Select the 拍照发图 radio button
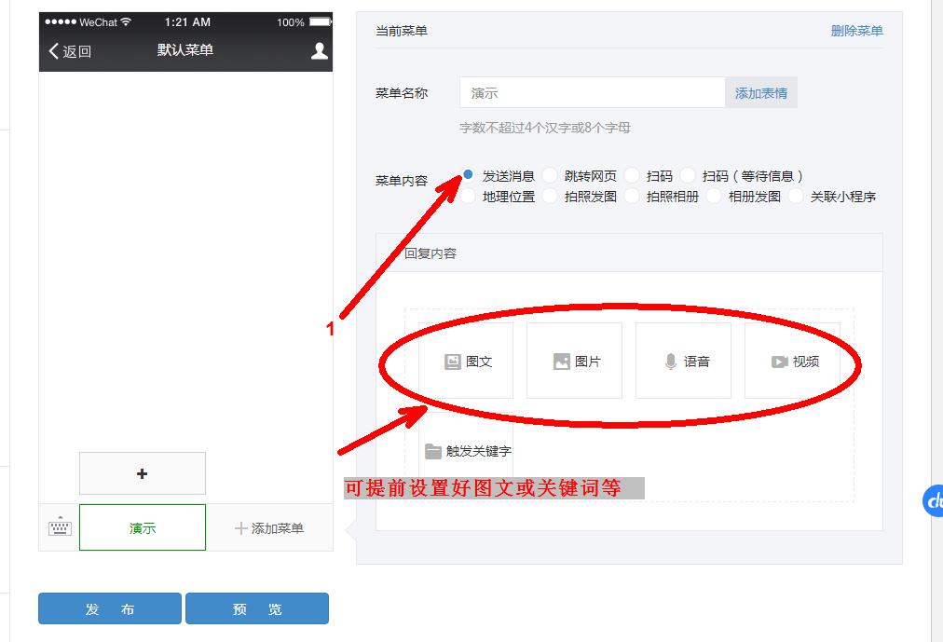This screenshot has width=943, height=642. point(550,196)
